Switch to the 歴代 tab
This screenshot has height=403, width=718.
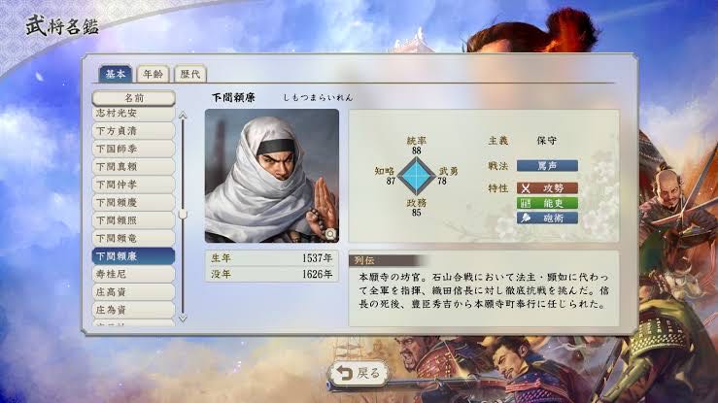(190, 74)
